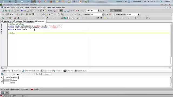Click the system clock showing 09:42

[x=167, y=1]
